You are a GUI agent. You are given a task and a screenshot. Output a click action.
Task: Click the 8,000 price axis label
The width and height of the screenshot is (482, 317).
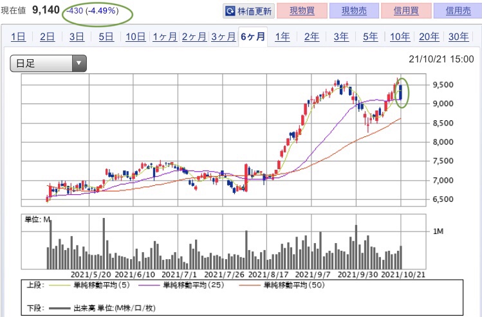point(443,142)
